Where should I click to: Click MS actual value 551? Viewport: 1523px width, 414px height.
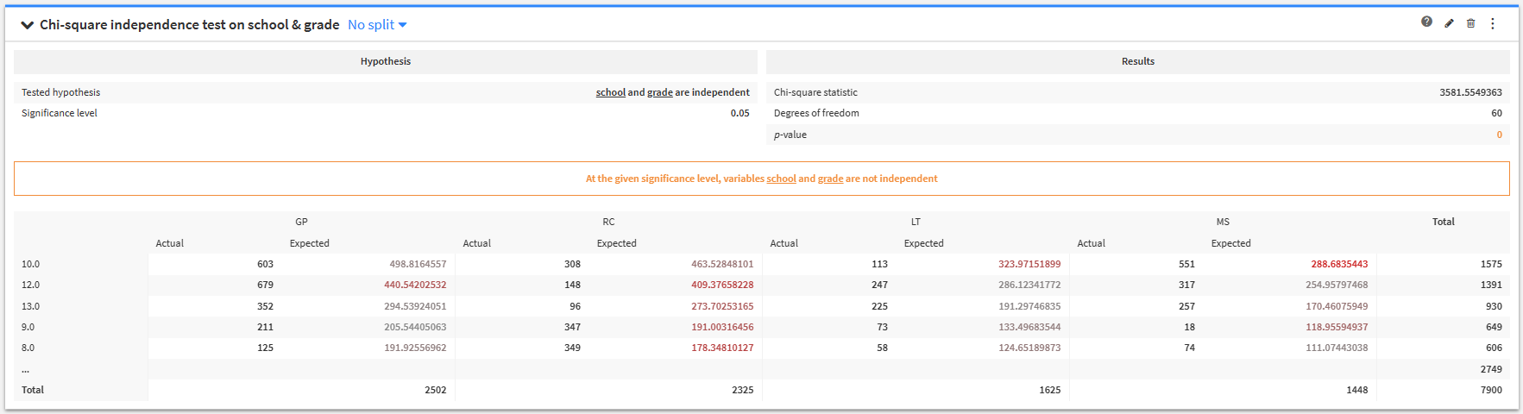pyautogui.click(x=1186, y=264)
